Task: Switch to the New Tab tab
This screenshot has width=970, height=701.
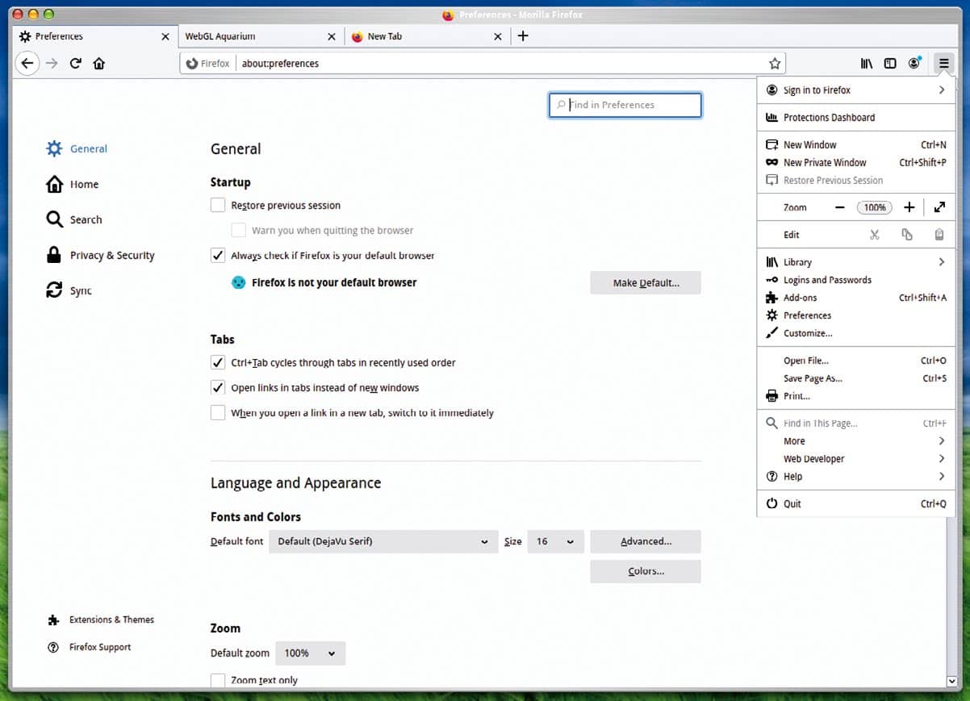Action: click(x=427, y=36)
